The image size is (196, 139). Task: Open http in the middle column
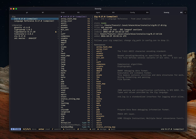click(x=63, y=60)
